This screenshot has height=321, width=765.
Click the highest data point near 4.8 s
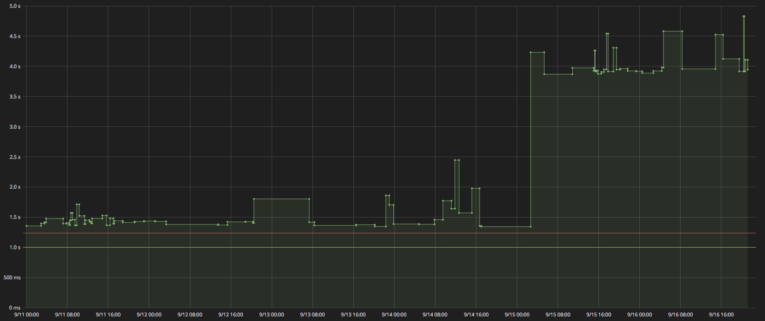pyautogui.click(x=744, y=16)
